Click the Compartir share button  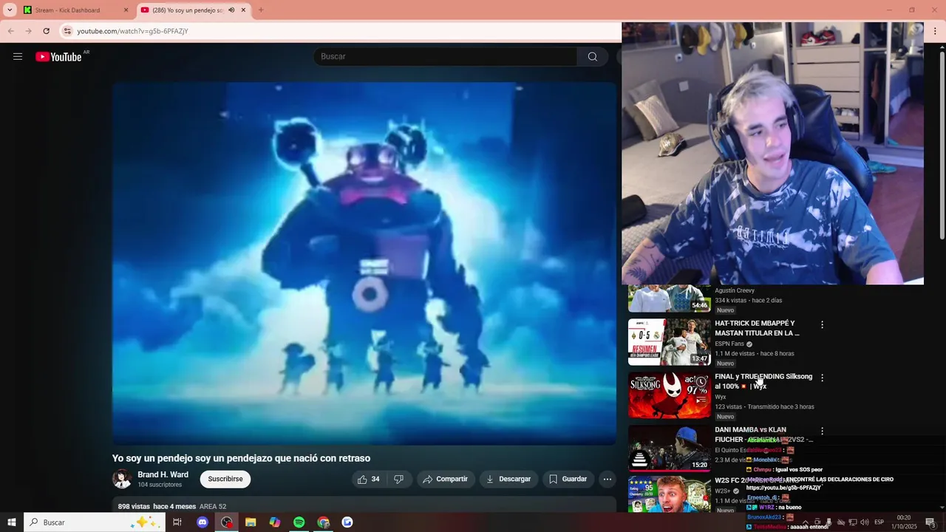click(x=445, y=479)
